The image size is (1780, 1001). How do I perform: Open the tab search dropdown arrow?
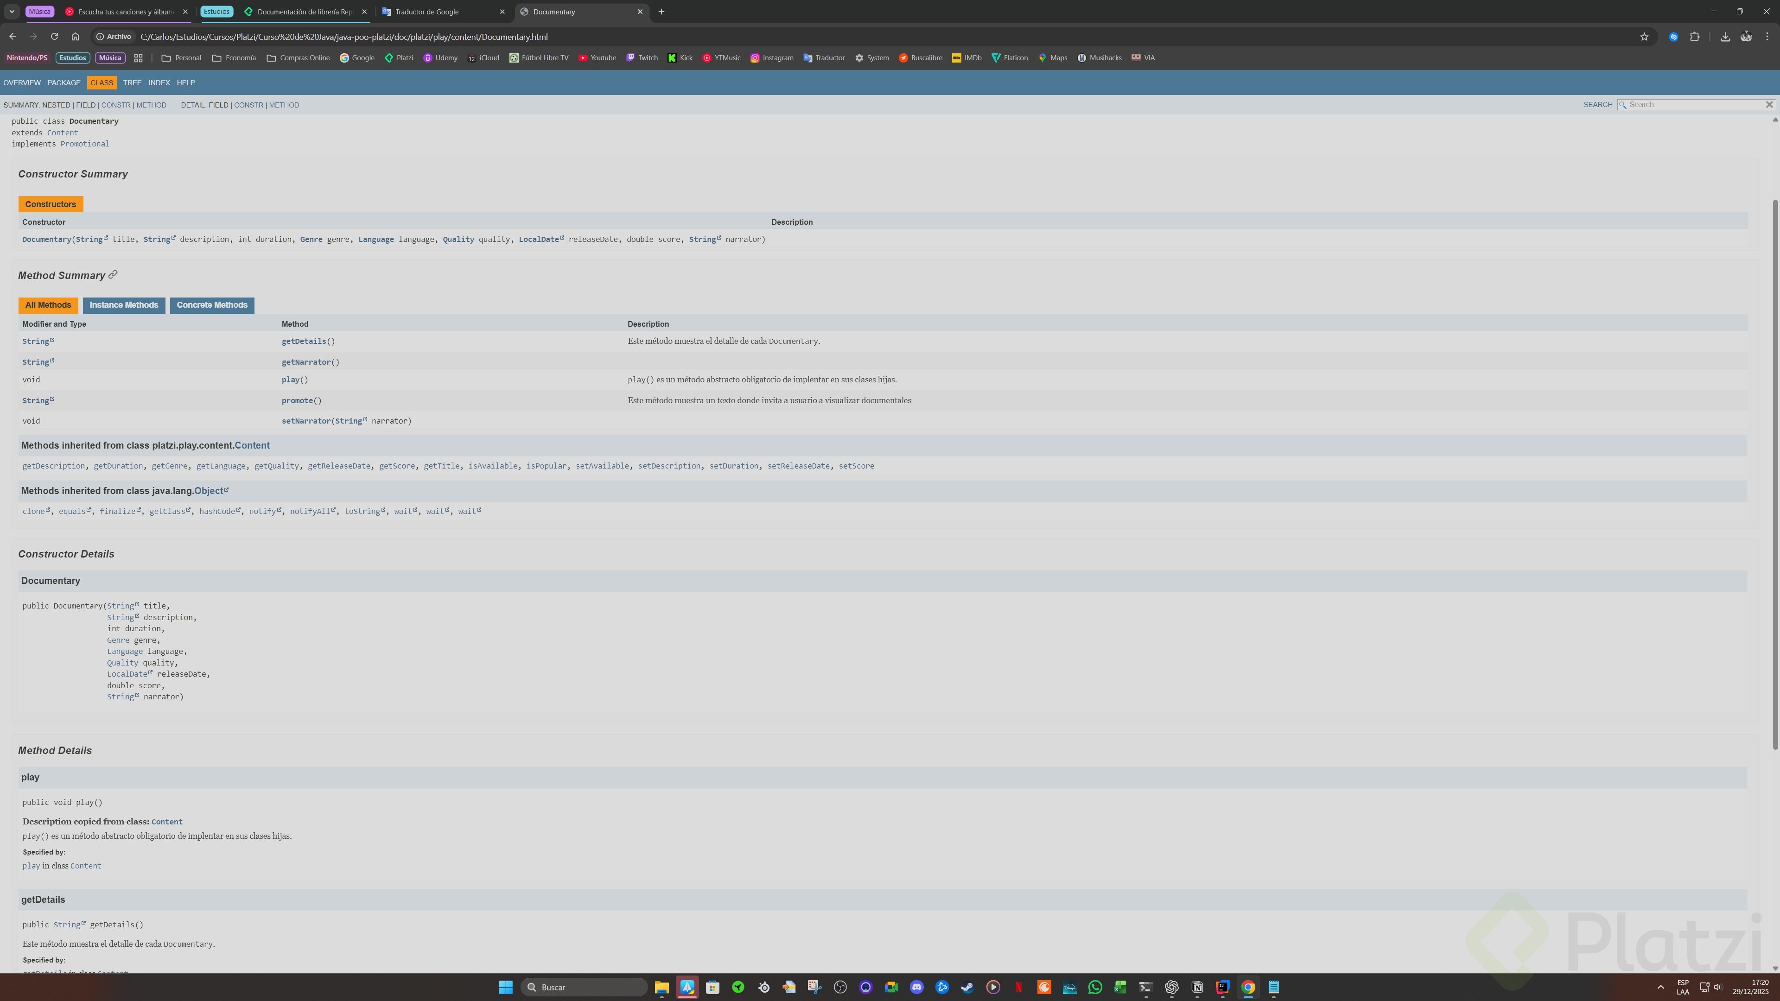[12, 12]
